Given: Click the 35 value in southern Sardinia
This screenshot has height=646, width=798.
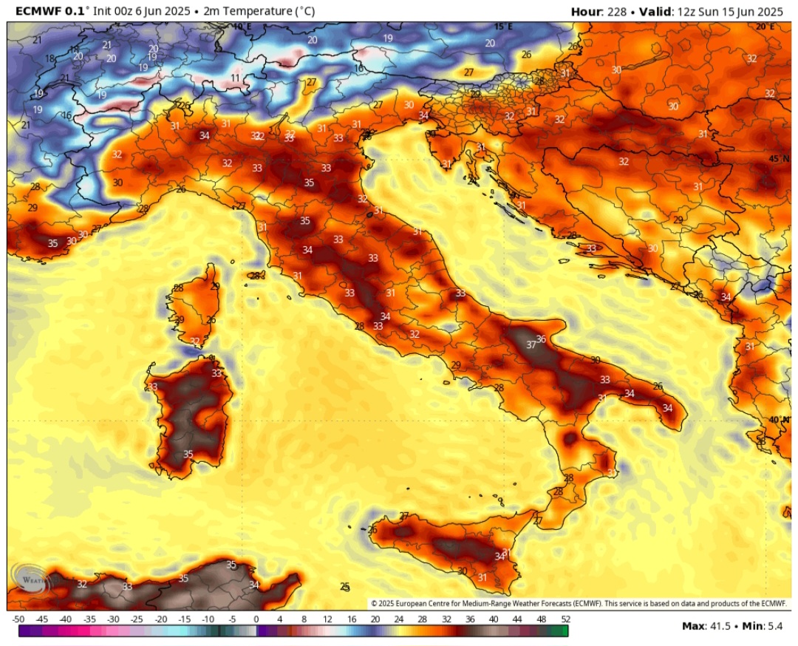Looking at the screenshot, I should [188, 454].
